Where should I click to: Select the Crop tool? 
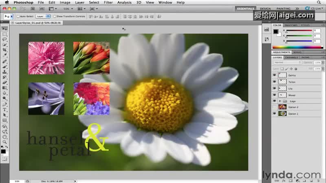[4, 50]
